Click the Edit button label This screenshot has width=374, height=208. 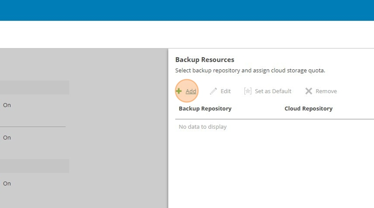[x=225, y=91]
